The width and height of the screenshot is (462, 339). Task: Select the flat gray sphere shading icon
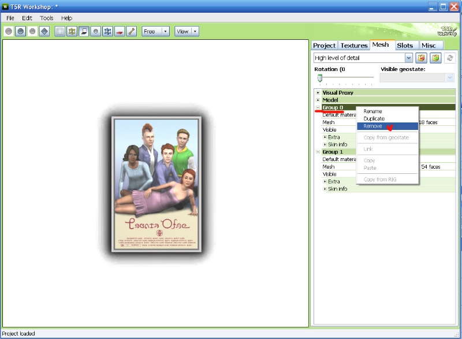9,31
